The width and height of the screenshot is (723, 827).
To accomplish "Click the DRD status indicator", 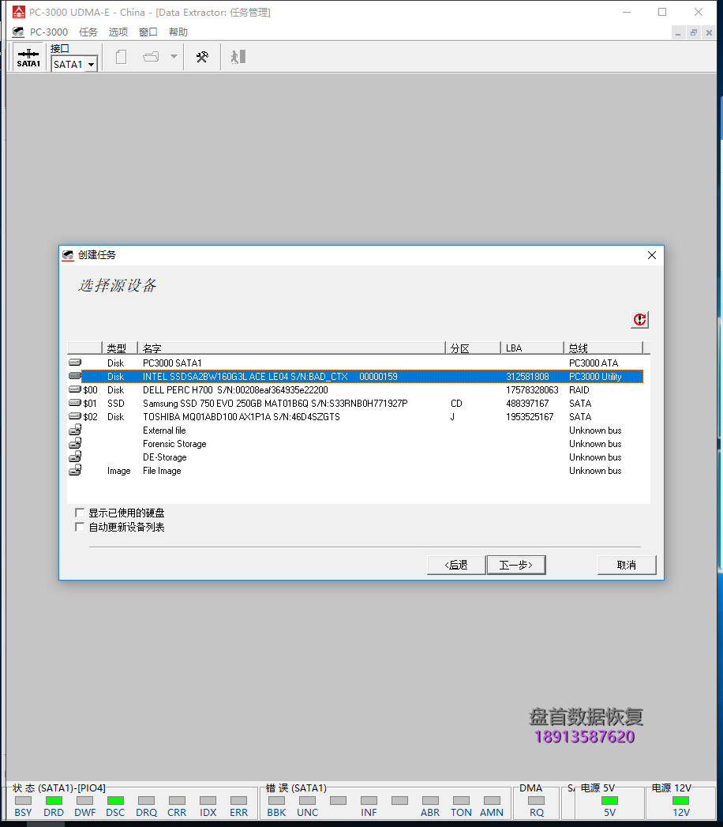I will click(x=53, y=803).
